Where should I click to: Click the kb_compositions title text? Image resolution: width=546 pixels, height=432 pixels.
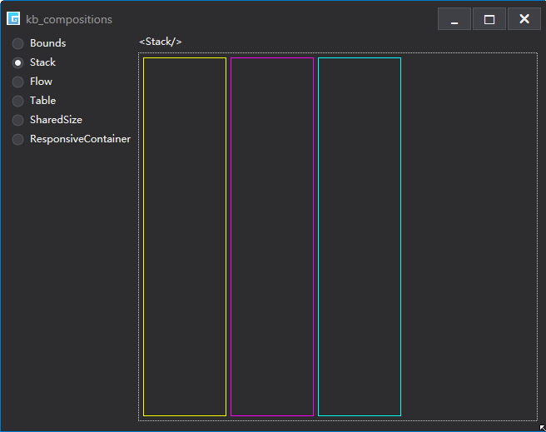(69, 19)
